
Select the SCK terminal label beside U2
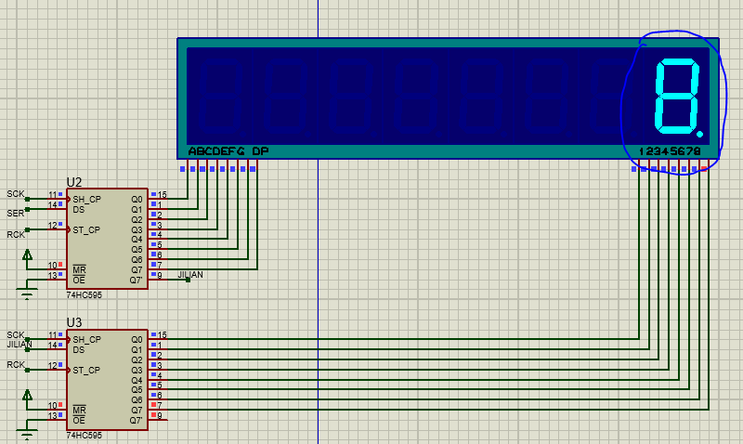pos(15,194)
